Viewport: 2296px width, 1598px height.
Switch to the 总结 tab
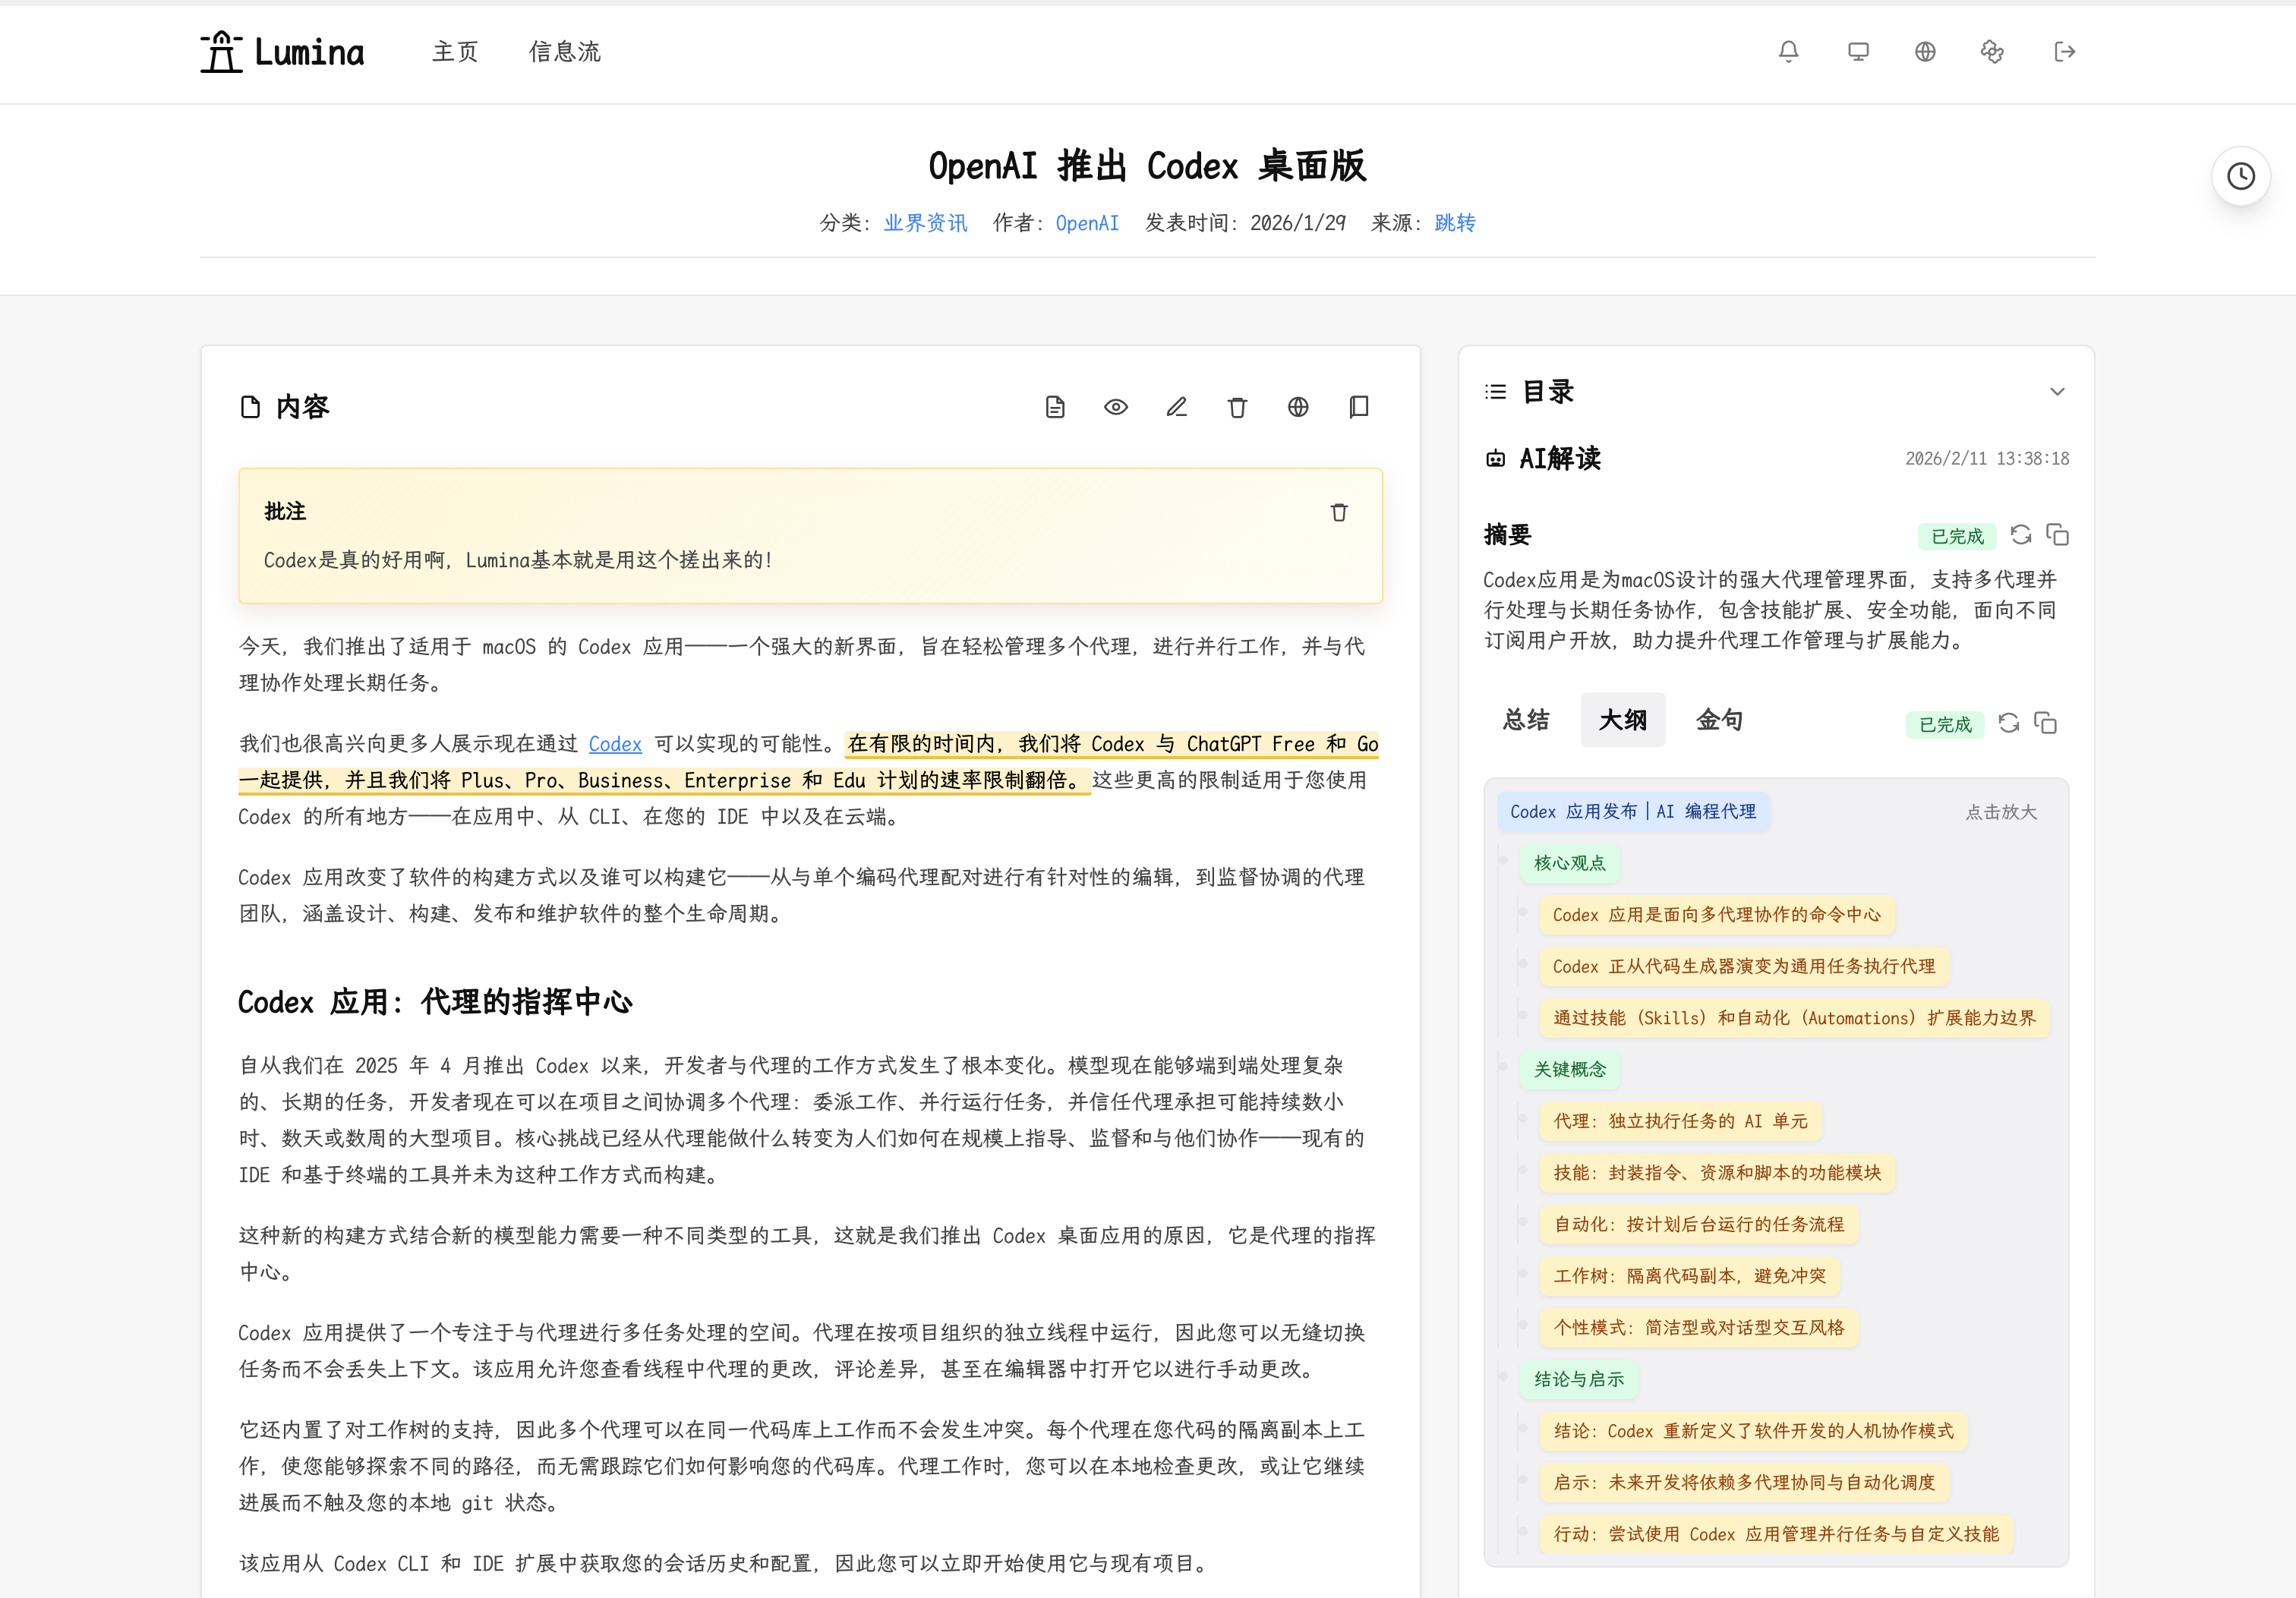point(1525,720)
